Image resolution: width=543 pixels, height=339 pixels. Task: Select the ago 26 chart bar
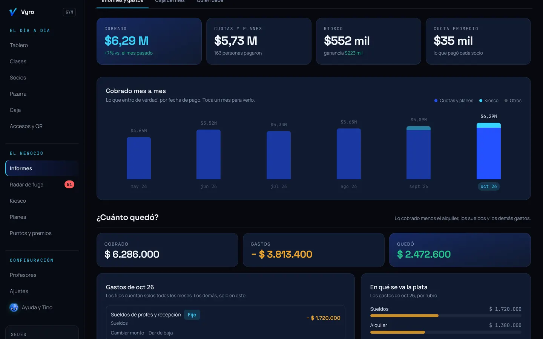349,154
